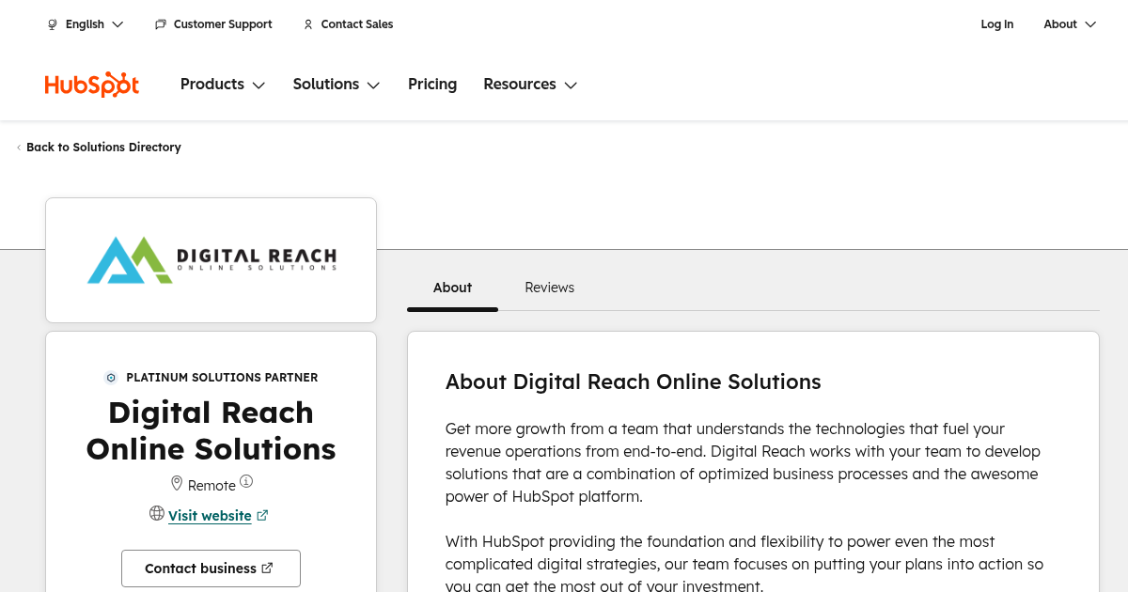Expand the Resources navigation menu
The width and height of the screenshot is (1128, 592).
click(530, 85)
